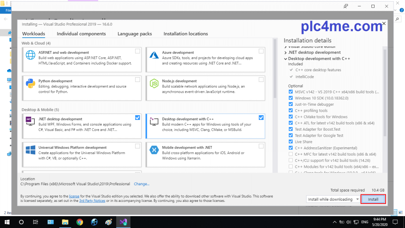405x228 pixels.
Task: Enable the Azure development workload checkbox
Action: [261, 51]
